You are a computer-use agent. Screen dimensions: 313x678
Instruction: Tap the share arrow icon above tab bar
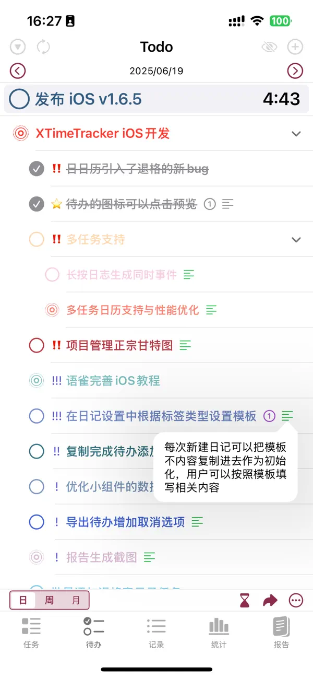(270, 601)
